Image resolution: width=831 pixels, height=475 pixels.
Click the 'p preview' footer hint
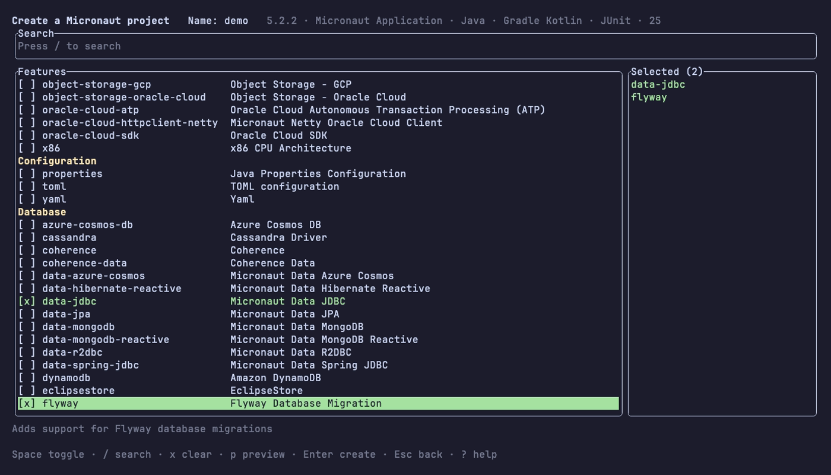click(258, 454)
